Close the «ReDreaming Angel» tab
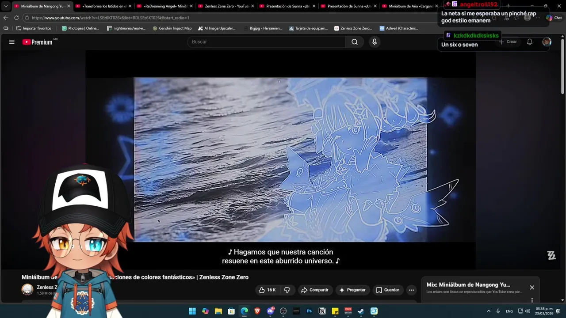This screenshot has width=566, height=318. (191, 6)
